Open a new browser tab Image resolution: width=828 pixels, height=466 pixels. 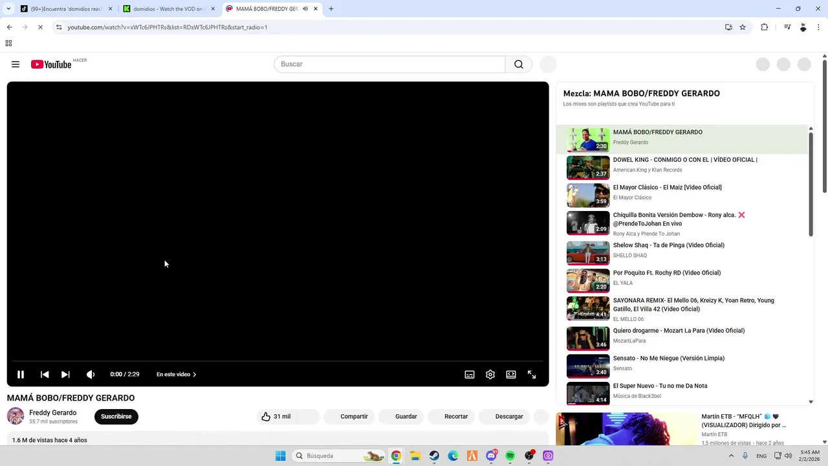point(331,9)
